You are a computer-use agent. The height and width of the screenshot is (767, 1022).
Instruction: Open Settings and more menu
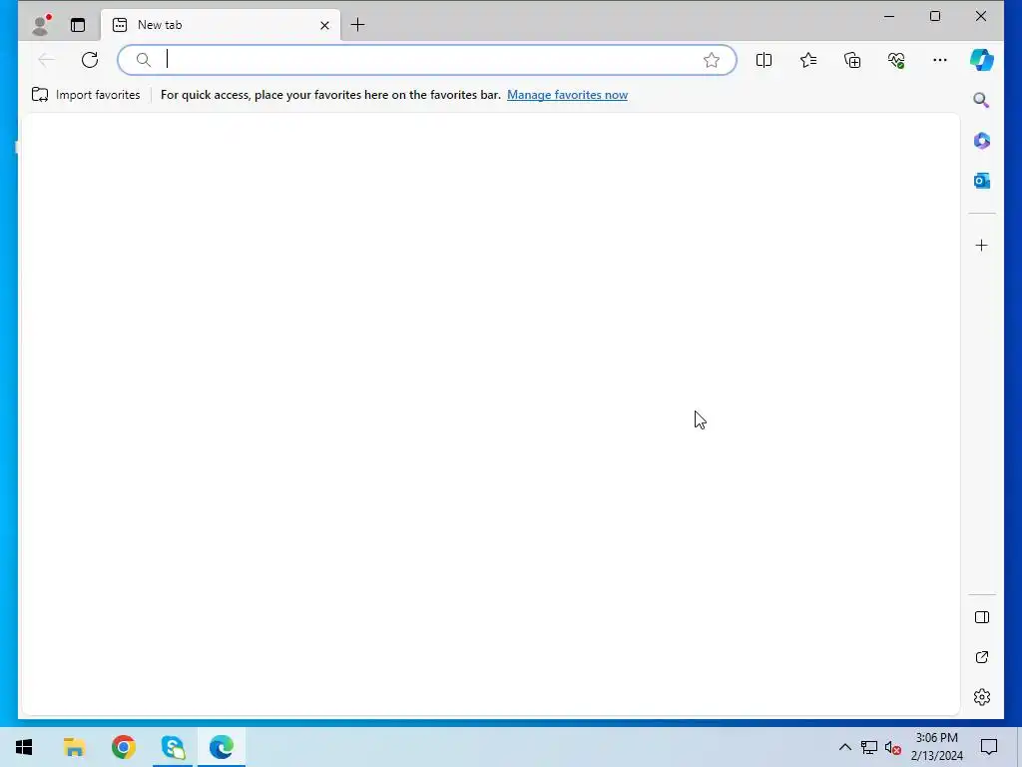click(x=940, y=60)
